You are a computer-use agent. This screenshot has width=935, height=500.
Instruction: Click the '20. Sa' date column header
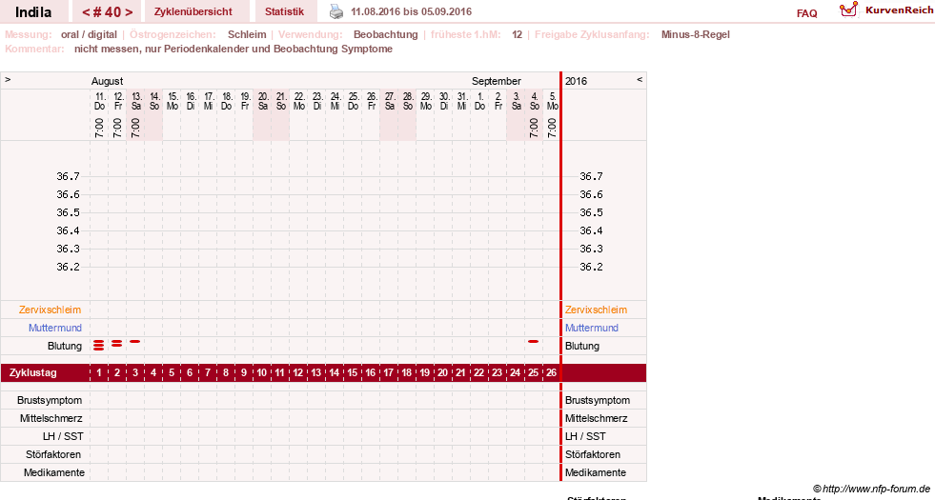coord(263,101)
